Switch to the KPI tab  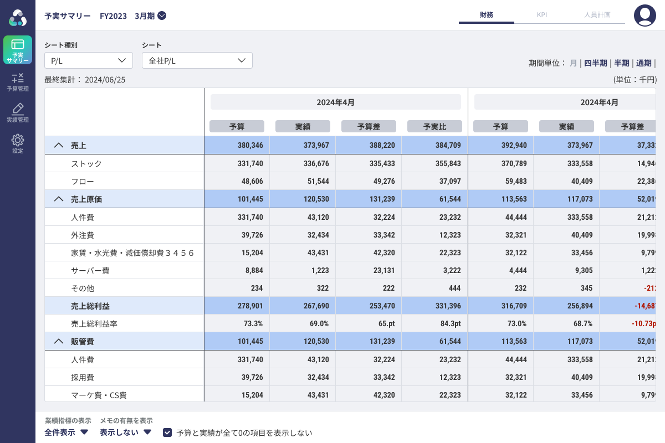click(x=542, y=15)
